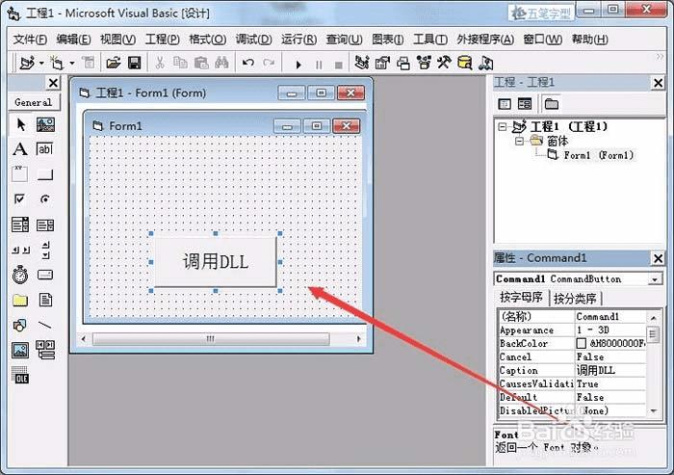This screenshot has height=475, width=674.
Task: Select the TextBox control tool
Action: pyautogui.click(x=45, y=149)
